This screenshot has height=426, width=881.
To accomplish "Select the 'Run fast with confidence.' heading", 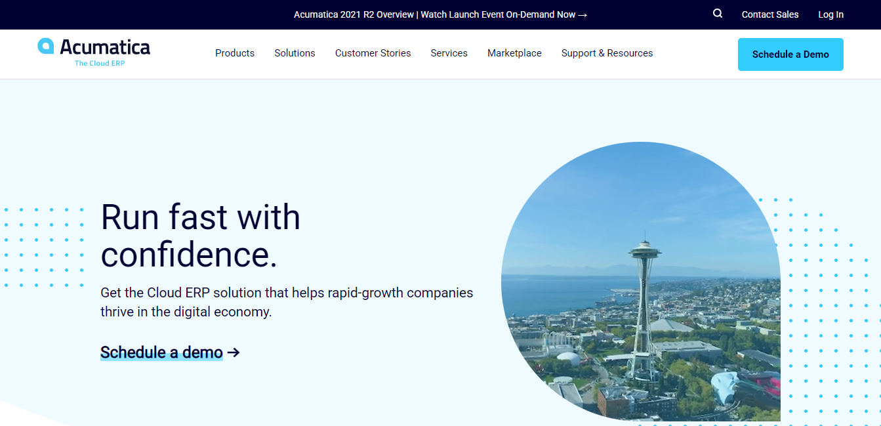I will pos(201,236).
